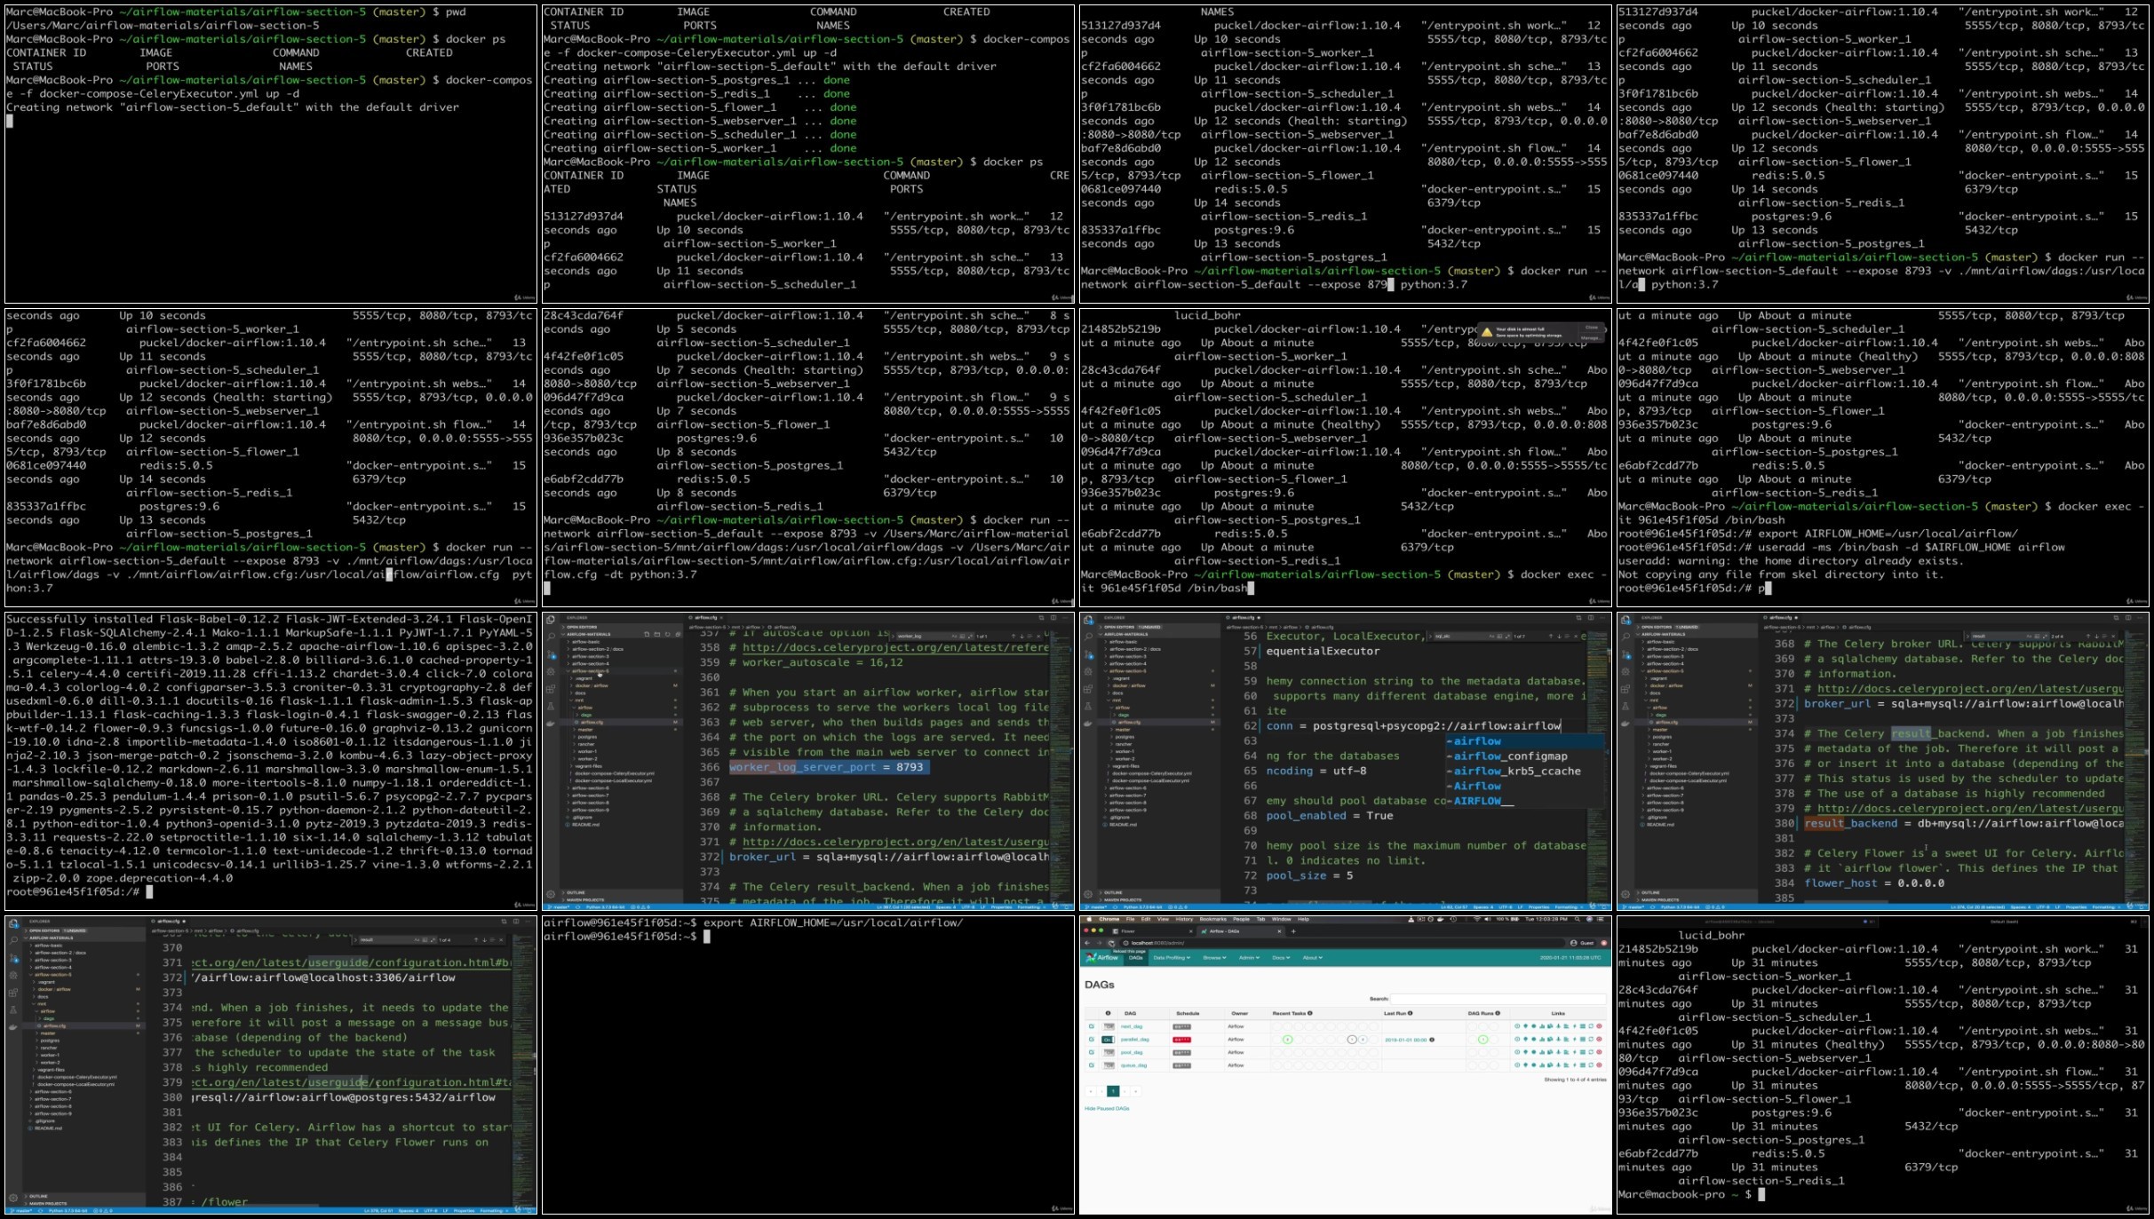Open Extensions view in worker_log_server_port VS Code frame

click(551, 689)
